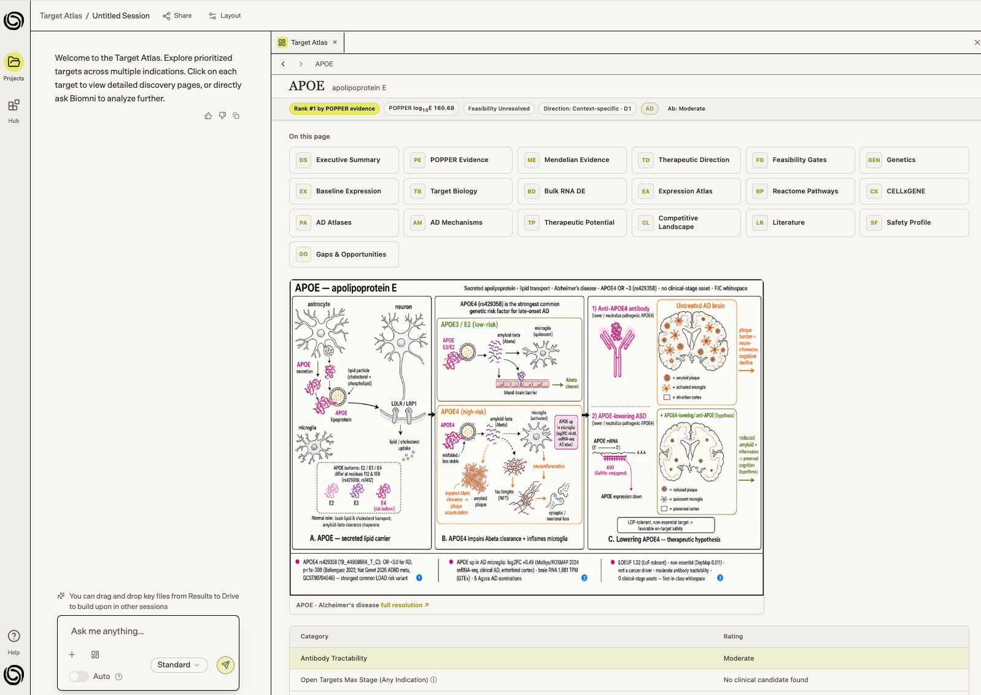Open the Bulk RNA DE section

click(572, 192)
